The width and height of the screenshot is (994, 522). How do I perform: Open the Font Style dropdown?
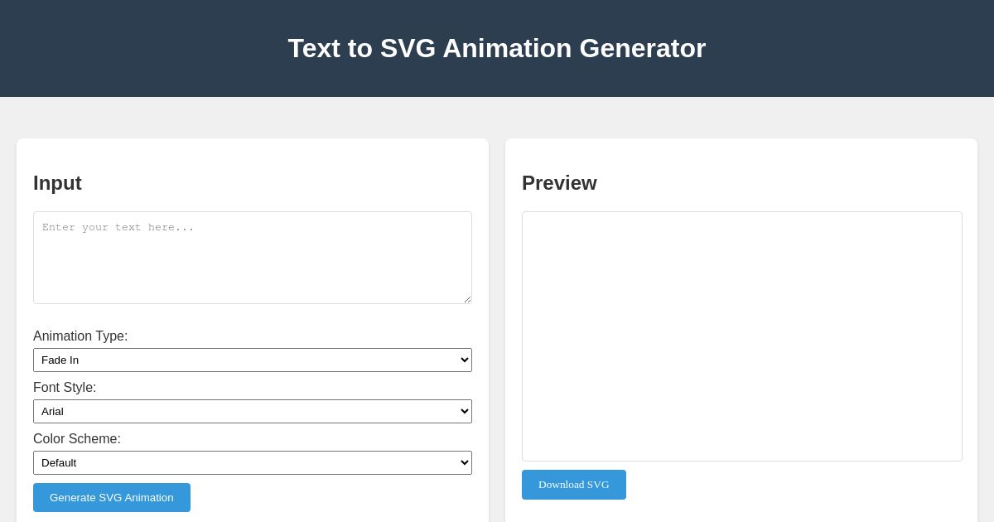pos(252,411)
